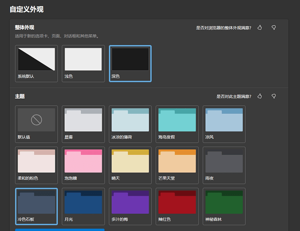Apply the 月光 theme
This screenshot has width=300, height=231.
(x=83, y=207)
